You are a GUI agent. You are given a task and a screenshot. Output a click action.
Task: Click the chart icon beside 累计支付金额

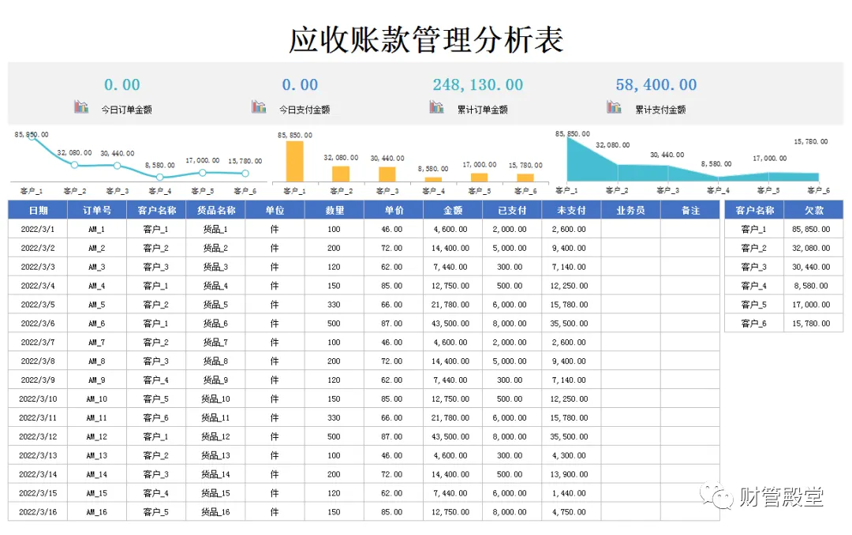614,107
